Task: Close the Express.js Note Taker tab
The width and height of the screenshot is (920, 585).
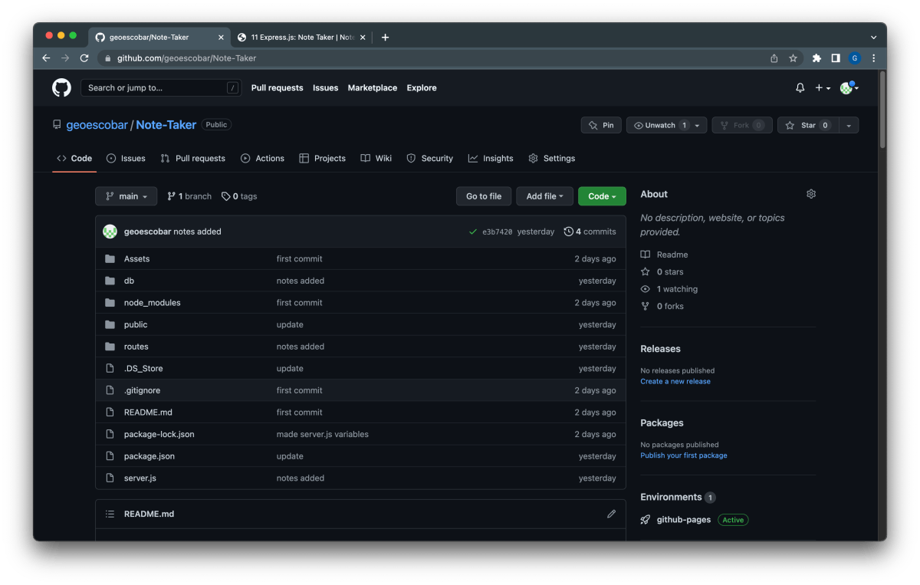Action: 363,37
